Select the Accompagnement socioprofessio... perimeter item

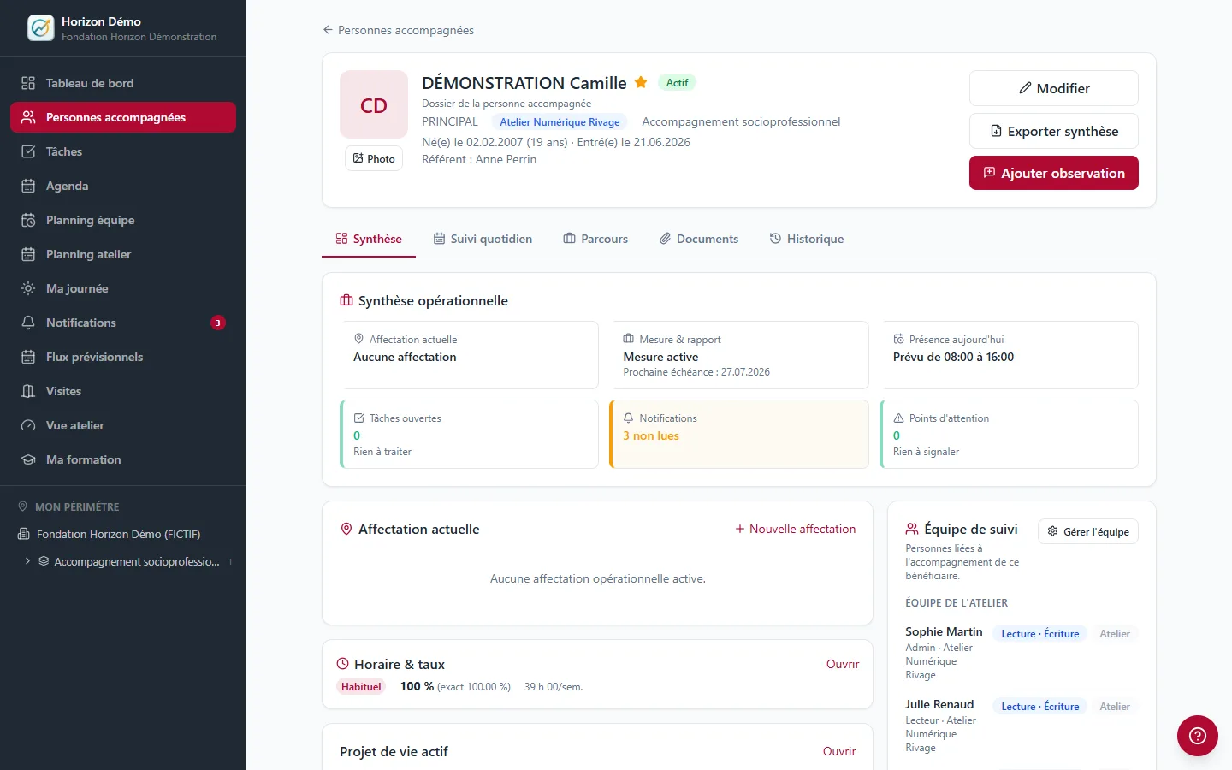[137, 561]
